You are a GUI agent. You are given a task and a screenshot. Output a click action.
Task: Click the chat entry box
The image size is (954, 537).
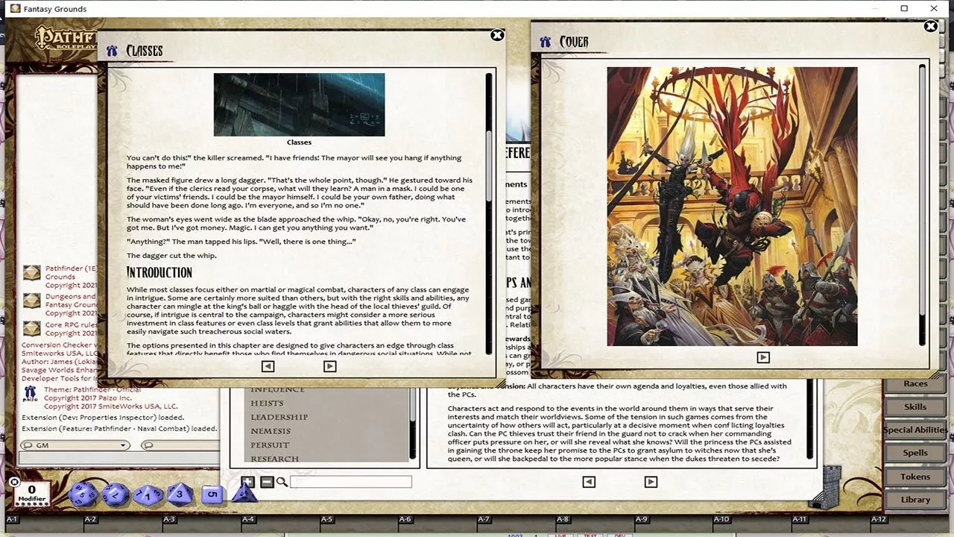tap(119, 458)
